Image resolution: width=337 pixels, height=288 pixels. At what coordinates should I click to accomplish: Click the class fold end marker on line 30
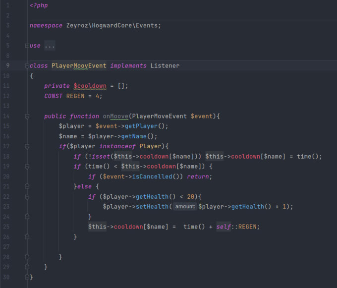[27, 277]
